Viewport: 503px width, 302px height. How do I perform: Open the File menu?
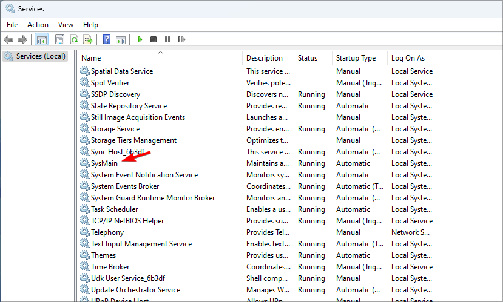pos(12,25)
